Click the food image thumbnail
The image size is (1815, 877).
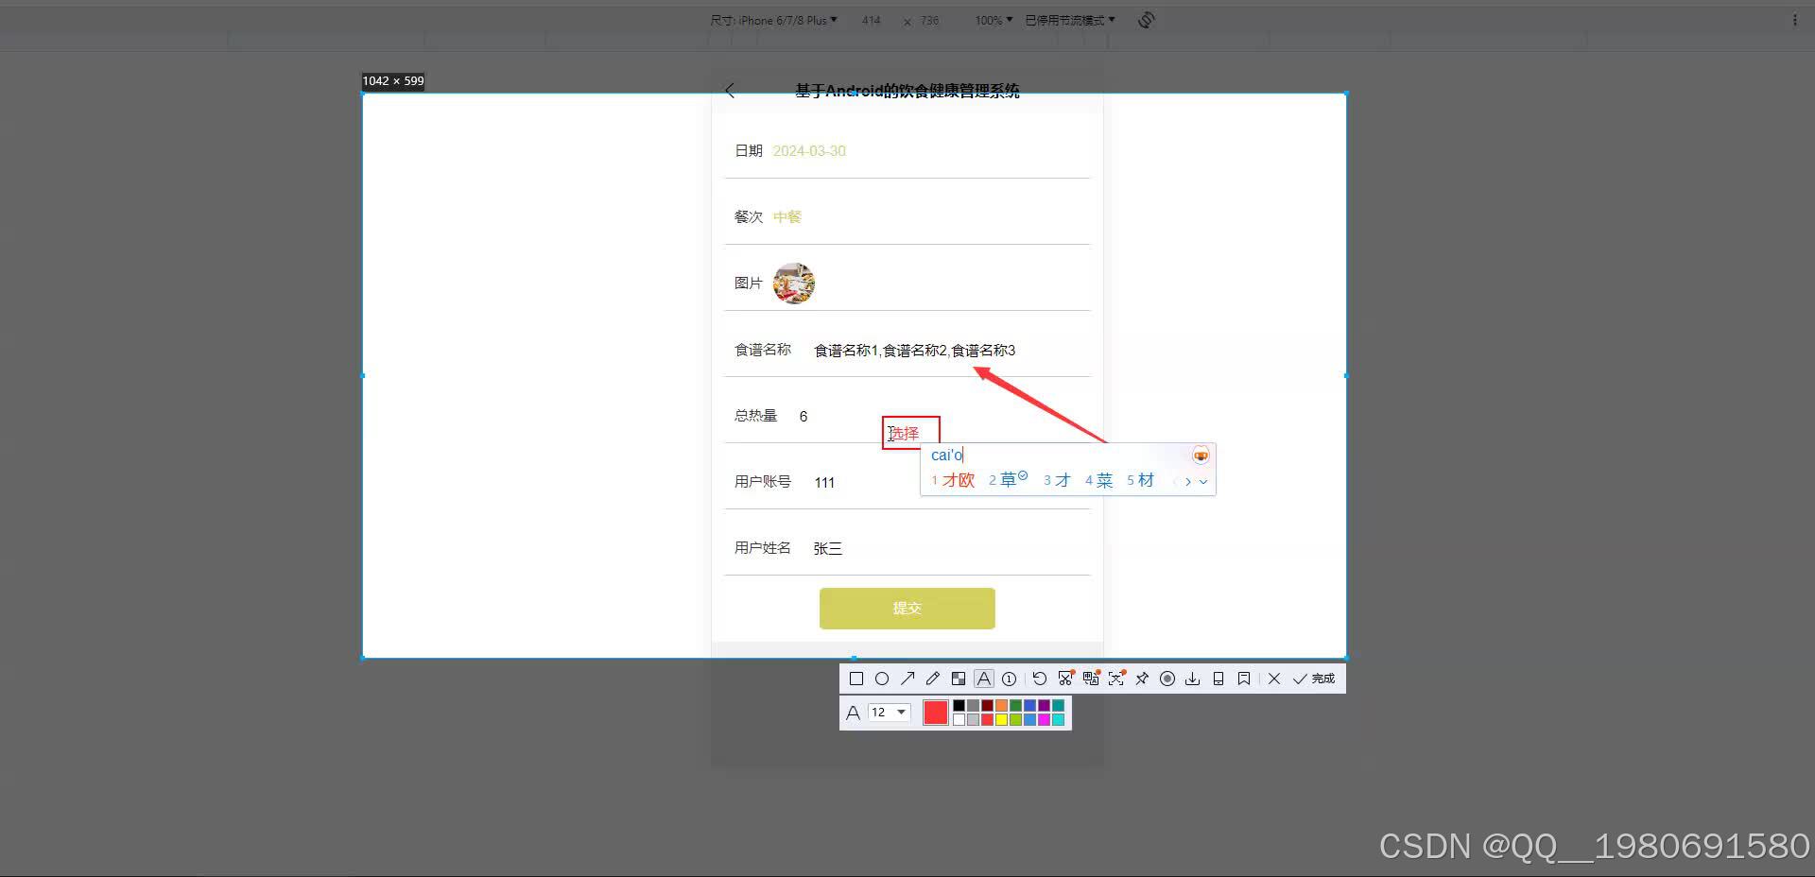click(x=794, y=283)
